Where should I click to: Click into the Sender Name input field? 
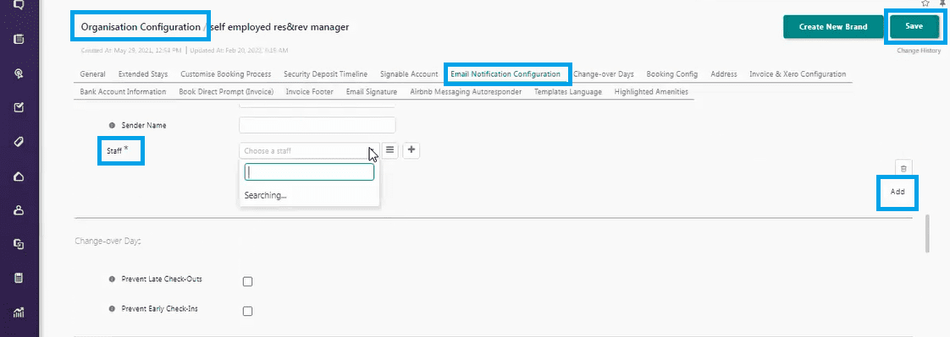point(318,125)
